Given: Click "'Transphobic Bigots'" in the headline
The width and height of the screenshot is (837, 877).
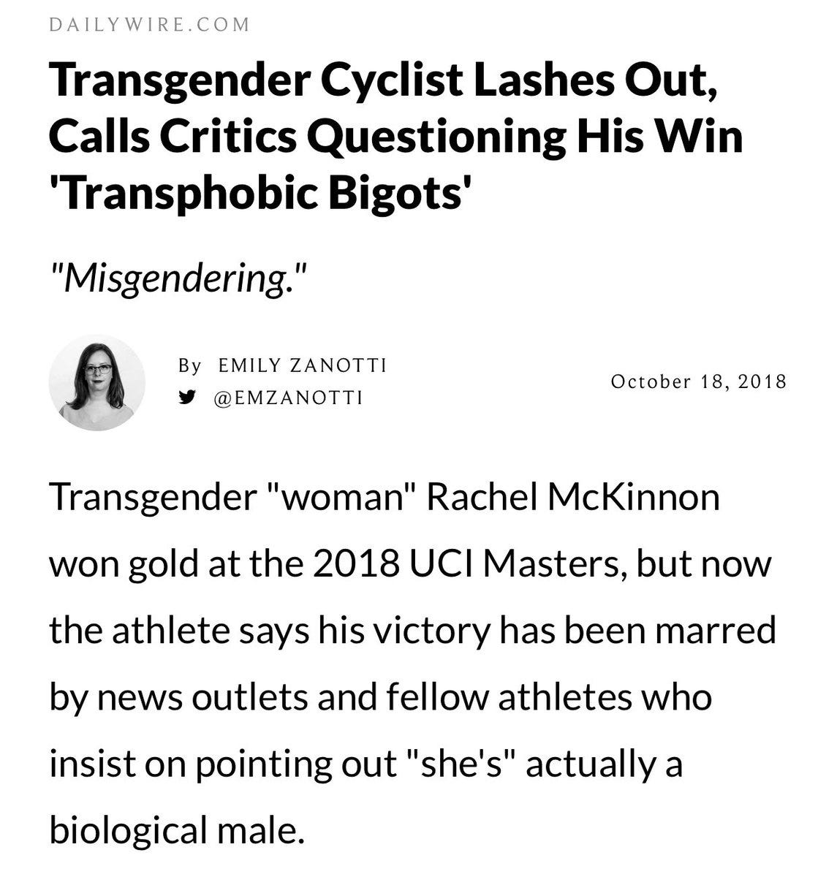Looking at the screenshot, I should pyautogui.click(x=259, y=191).
